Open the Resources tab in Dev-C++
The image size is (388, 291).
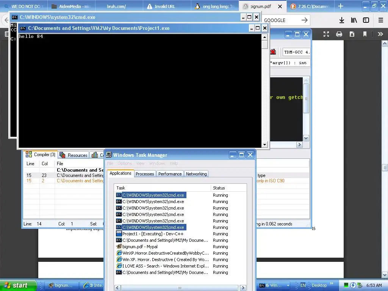pyautogui.click(x=74, y=155)
